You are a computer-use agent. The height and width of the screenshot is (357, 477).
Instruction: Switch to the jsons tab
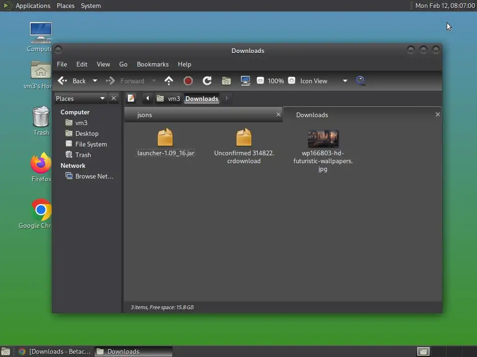[199, 115]
